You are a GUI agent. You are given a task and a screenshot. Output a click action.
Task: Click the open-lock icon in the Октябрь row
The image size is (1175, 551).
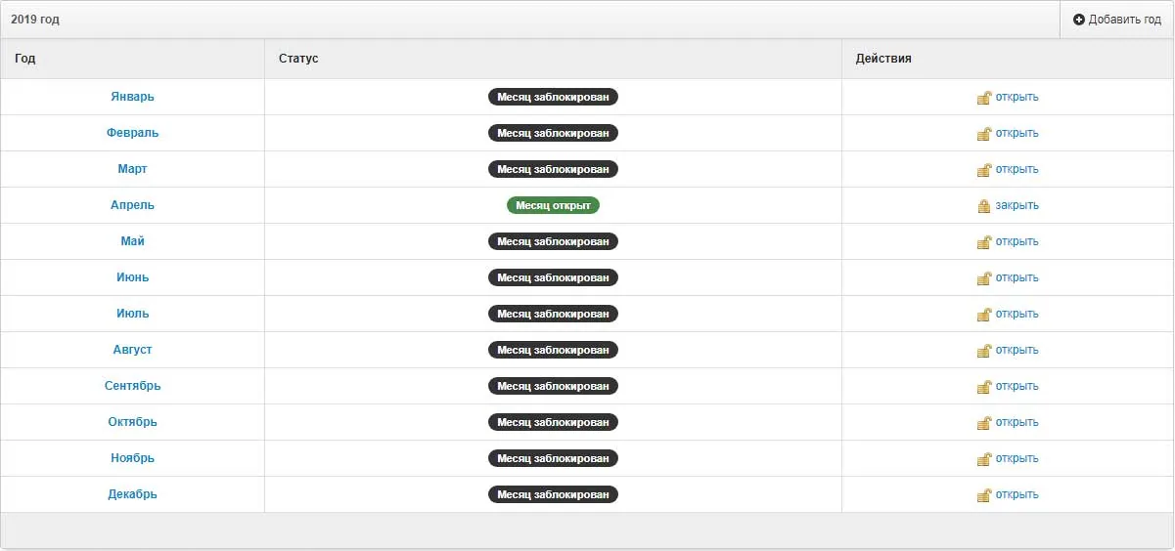(x=984, y=422)
